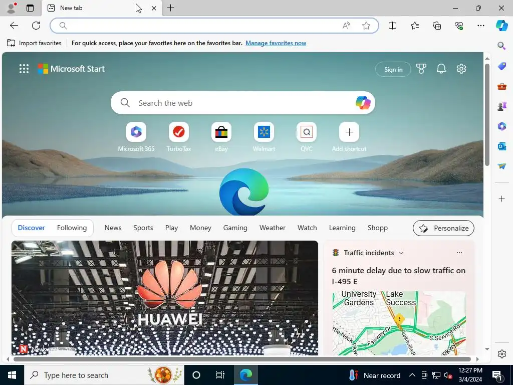The image size is (513, 385).
Task: Open the Near record weather widget in taskbar
Action: pyautogui.click(x=375, y=375)
